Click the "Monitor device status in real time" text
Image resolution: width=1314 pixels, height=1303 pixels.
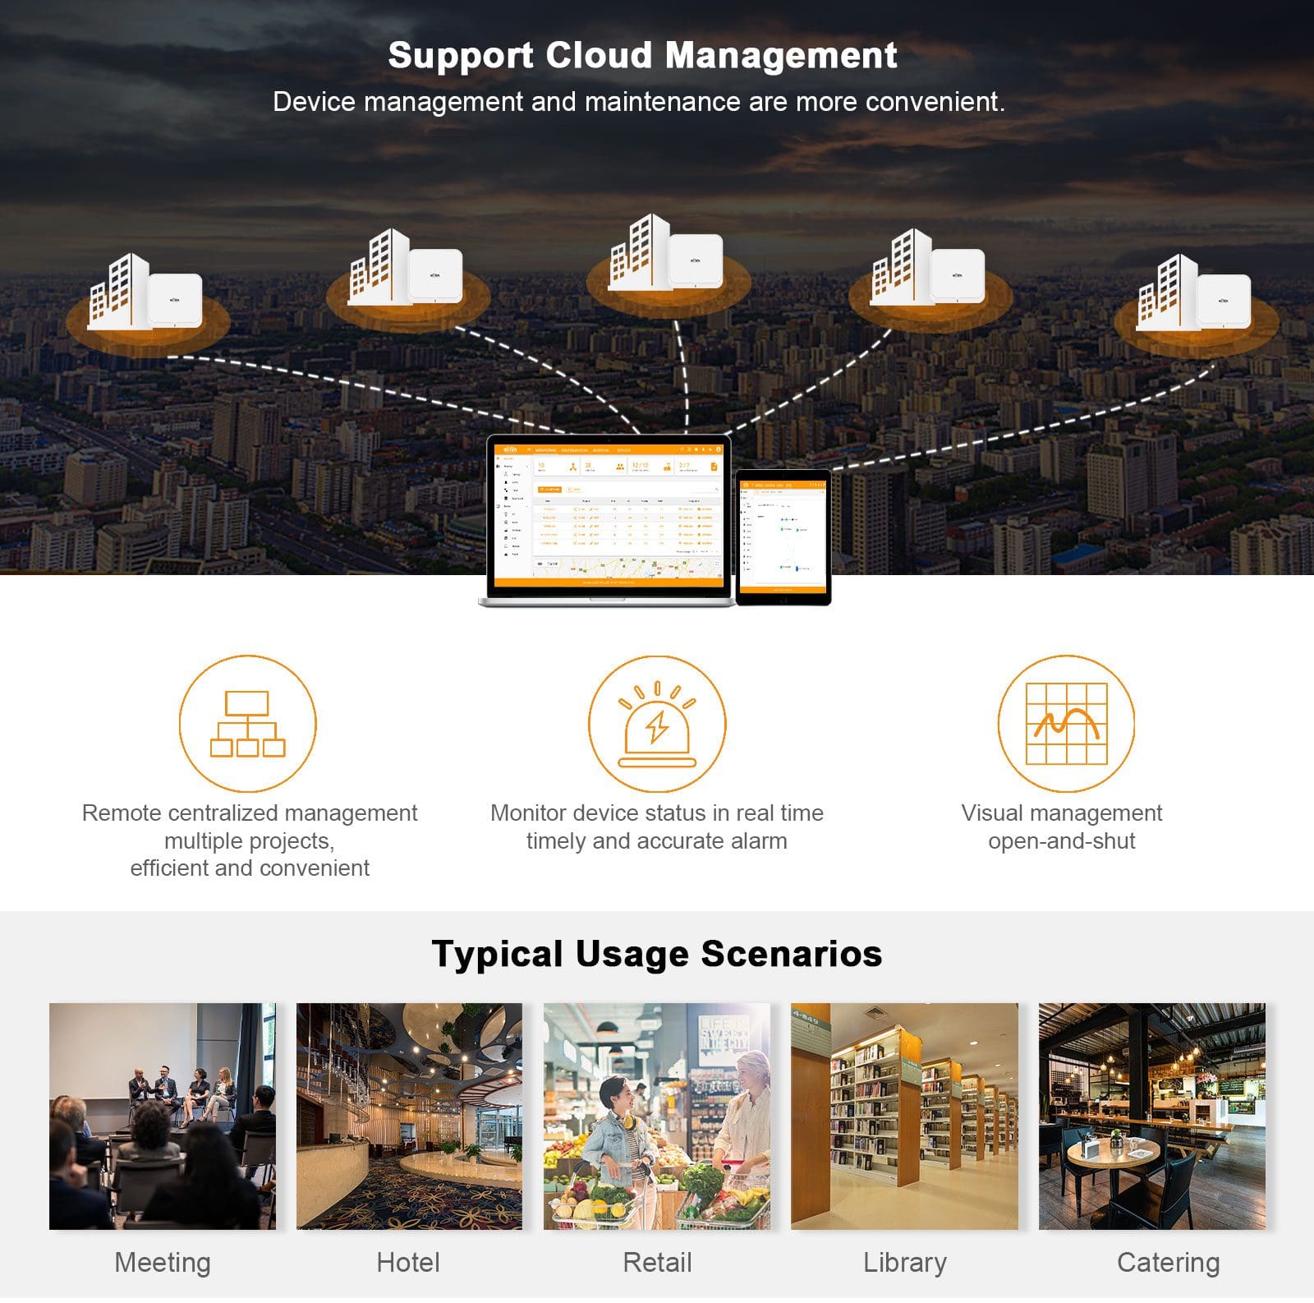coord(656,813)
